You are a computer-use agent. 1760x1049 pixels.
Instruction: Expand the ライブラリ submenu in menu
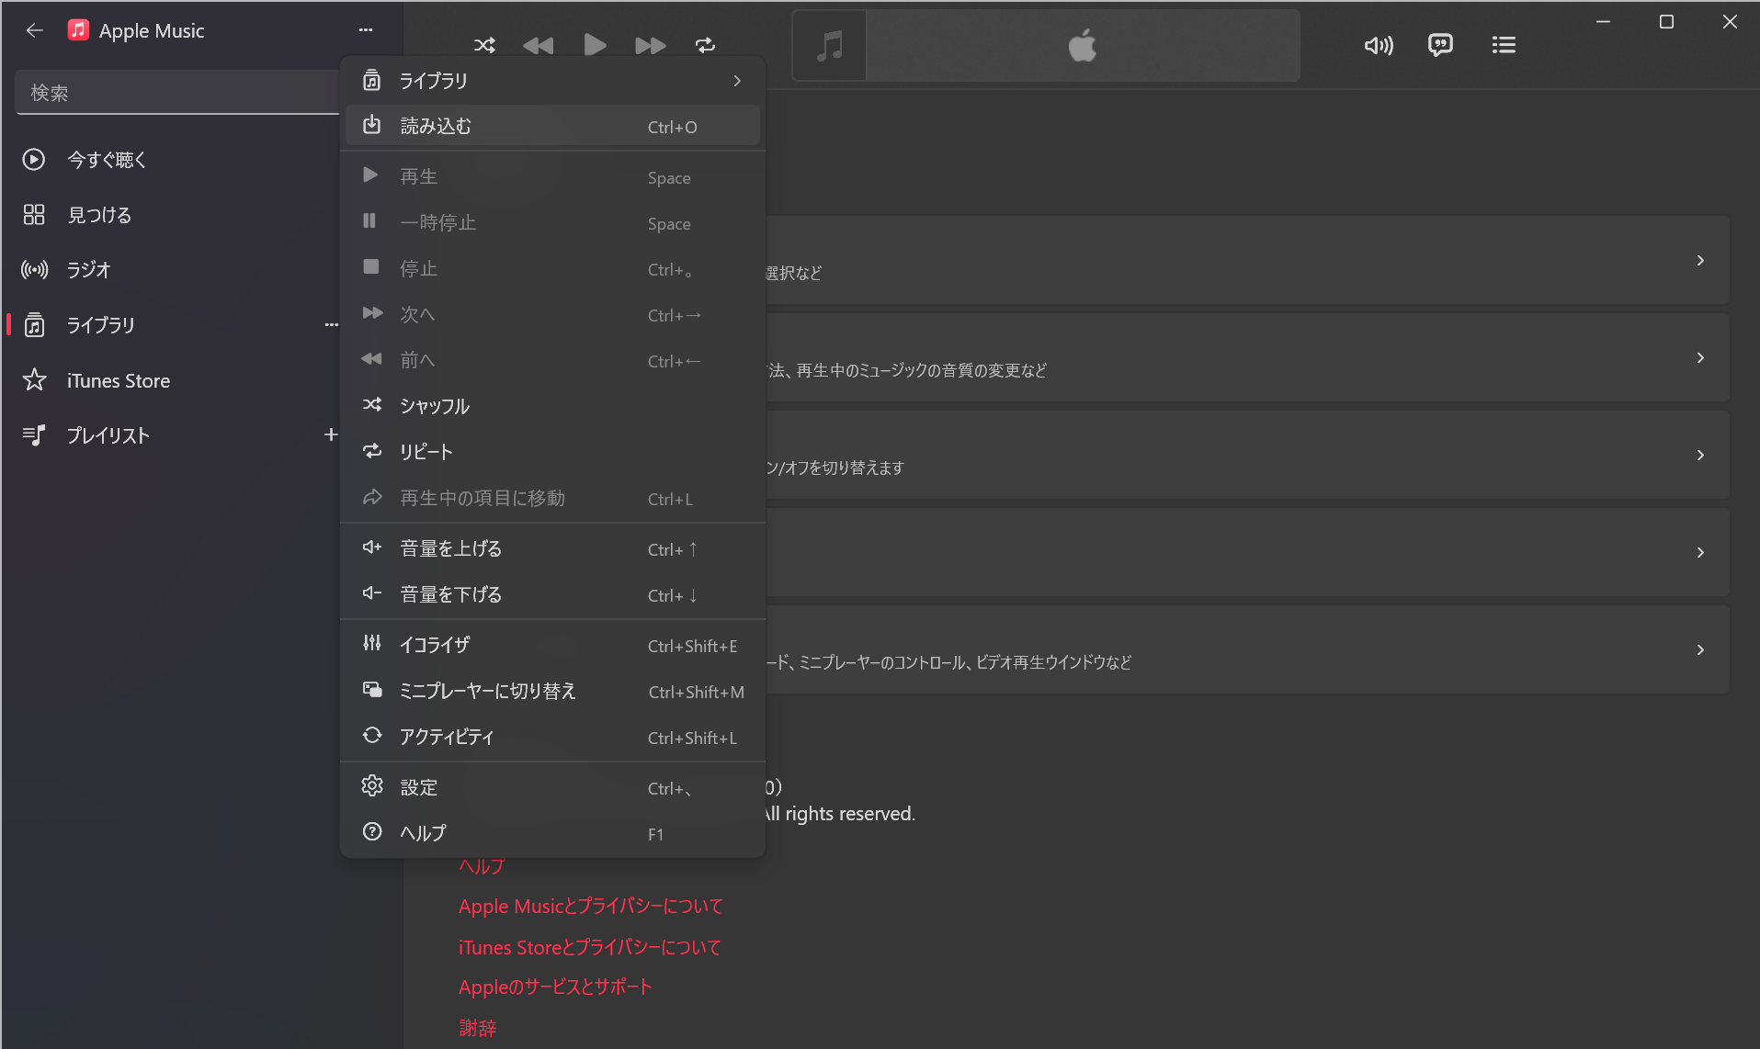coord(551,81)
